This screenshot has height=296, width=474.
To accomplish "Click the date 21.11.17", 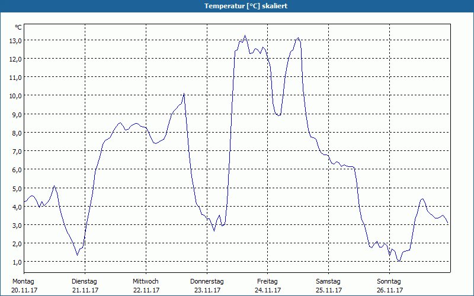I will pyautogui.click(x=85, y=290).
